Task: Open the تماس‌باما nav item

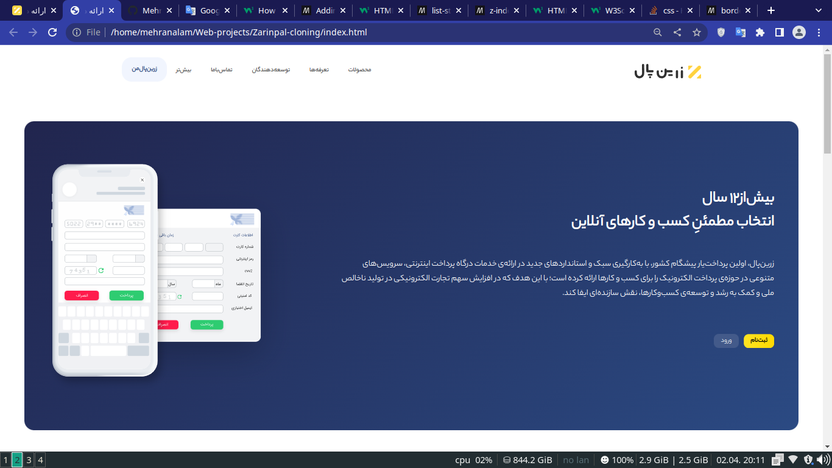Action: (x=222, y=69)
